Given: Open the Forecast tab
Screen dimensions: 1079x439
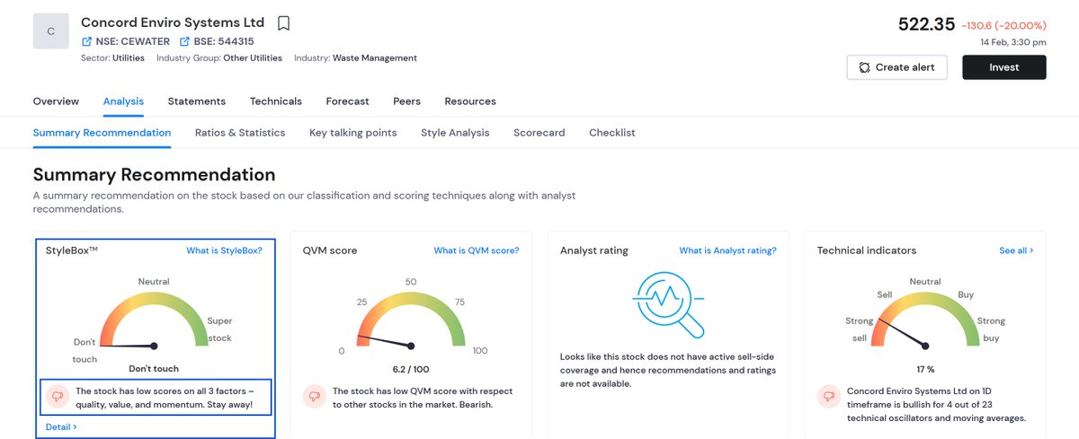Looking at the screenshot, I should (347, 101).
